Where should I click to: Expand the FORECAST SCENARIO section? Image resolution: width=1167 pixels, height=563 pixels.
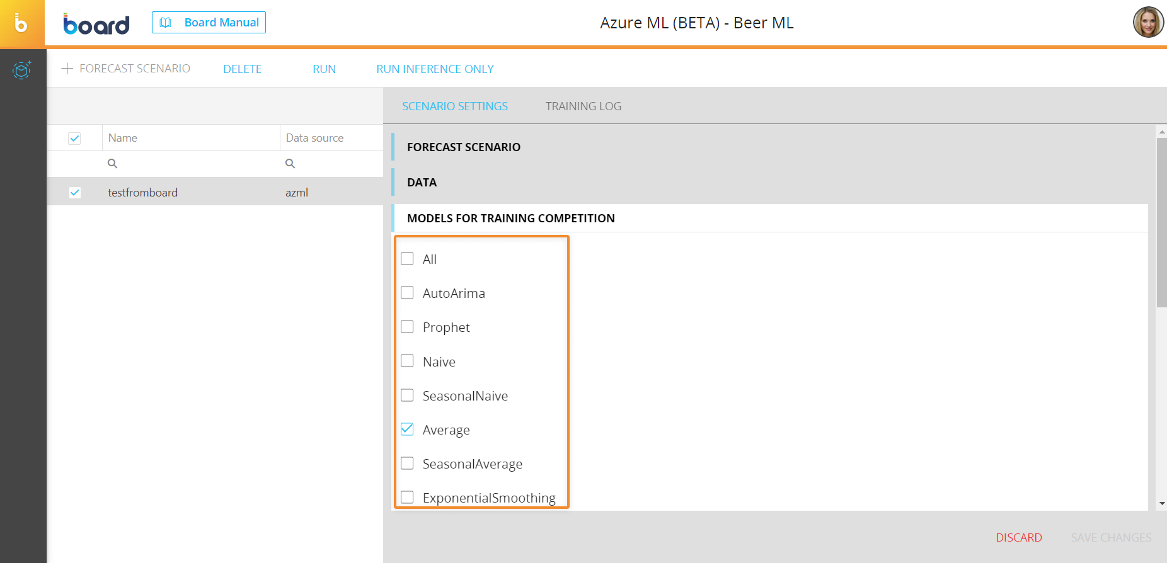(x=769, y=147)
